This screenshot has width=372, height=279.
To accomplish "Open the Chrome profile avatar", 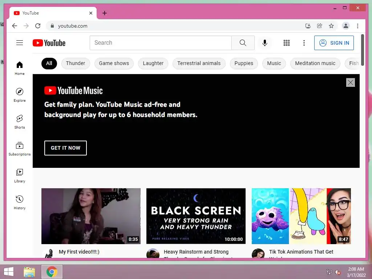I will coord(346,26).
